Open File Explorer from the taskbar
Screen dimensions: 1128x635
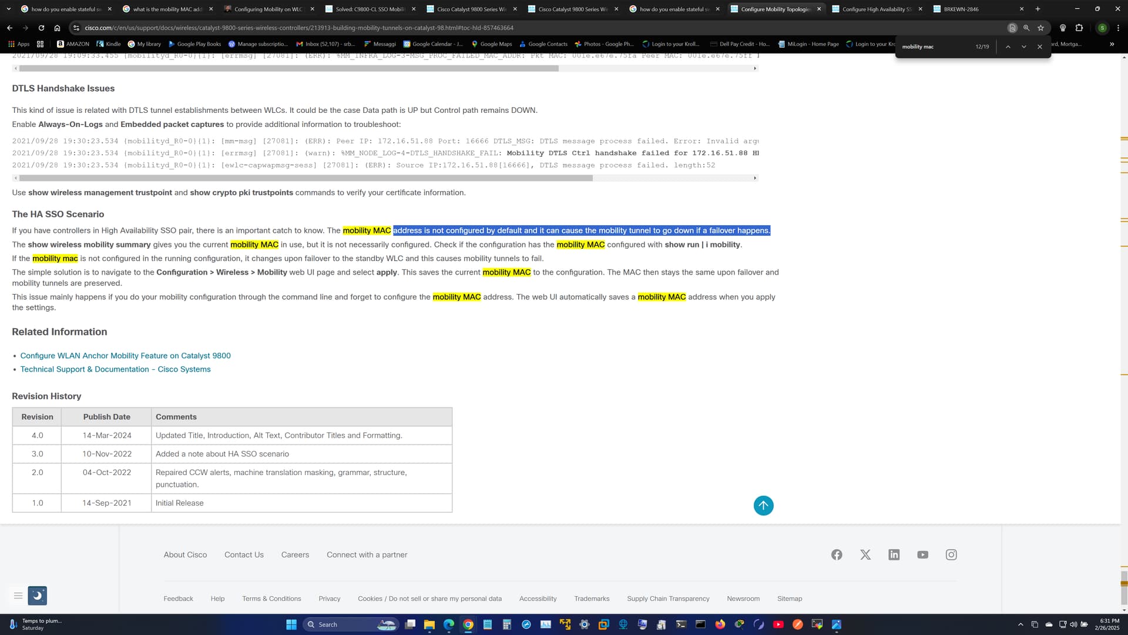pyautogui.click(x=429, y=624)
